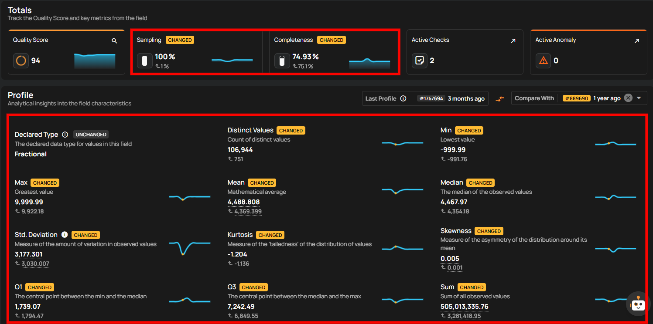Image resolution: width=653 pixels, height=324 pixels.
Task: Open the chatbot assistant robot icon
Action: (638, 304)
